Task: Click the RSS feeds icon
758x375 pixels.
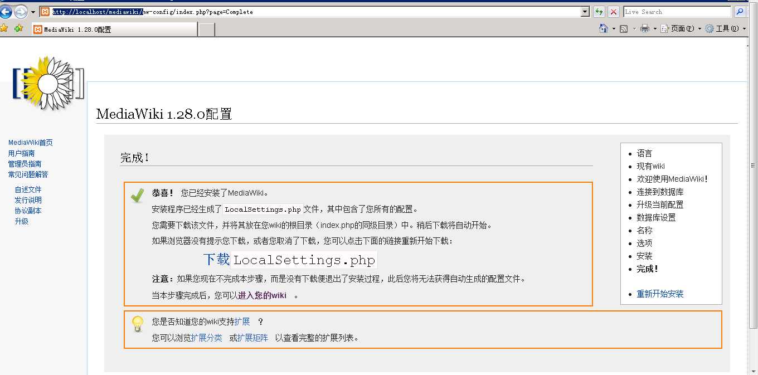Action: (624, 28)
